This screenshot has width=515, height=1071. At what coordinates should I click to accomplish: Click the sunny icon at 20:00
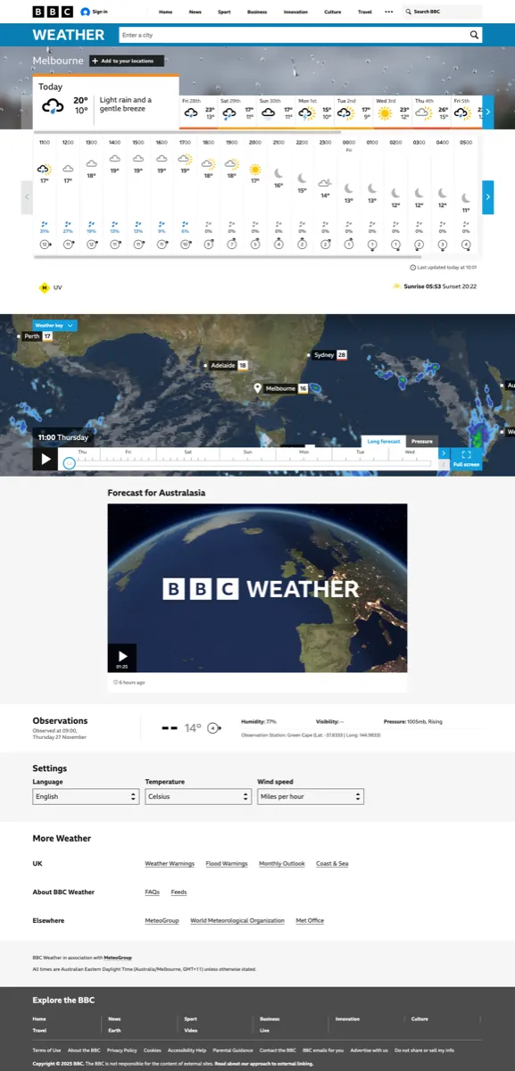coord(254,169)
